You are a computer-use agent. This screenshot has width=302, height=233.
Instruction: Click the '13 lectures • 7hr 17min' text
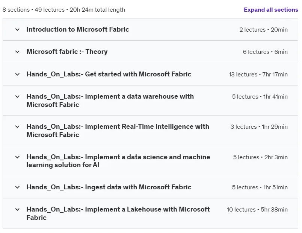[x=258, y=74]
